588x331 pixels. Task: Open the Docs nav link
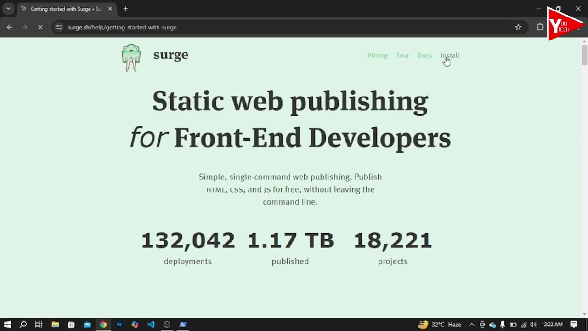[424, 55]
